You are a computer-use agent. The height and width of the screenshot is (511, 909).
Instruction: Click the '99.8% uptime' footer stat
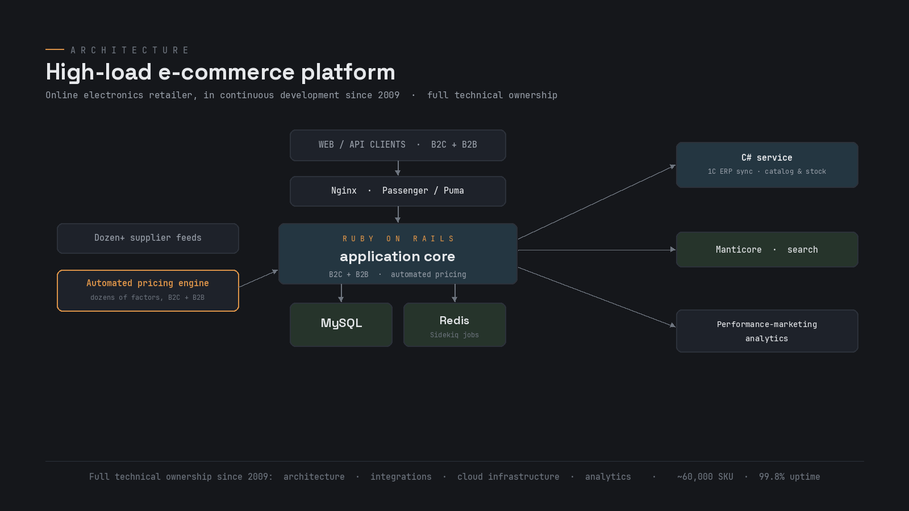(x=790, y=477)
